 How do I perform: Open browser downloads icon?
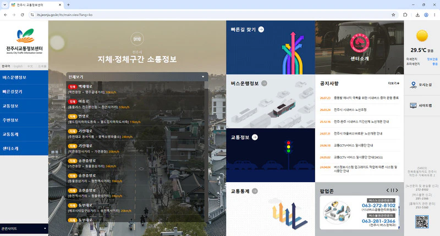click(417, 15)
